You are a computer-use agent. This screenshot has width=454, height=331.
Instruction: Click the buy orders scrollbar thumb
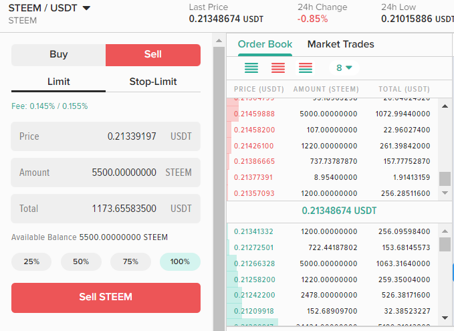445,245
